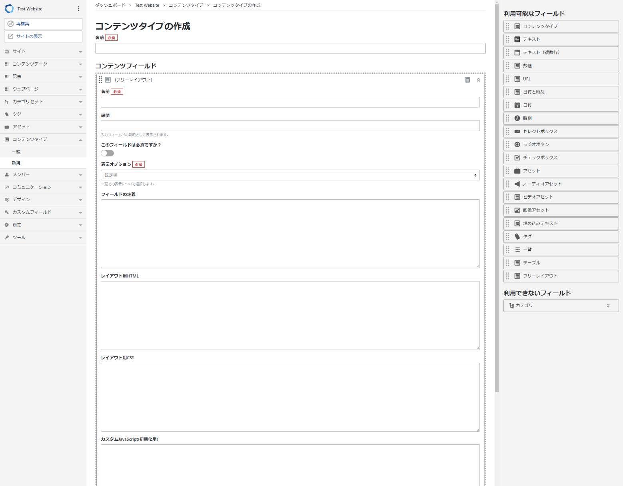Open the タグ sidebar menu
The height and width of the screenshot is (486, 623).
[43, 114]
